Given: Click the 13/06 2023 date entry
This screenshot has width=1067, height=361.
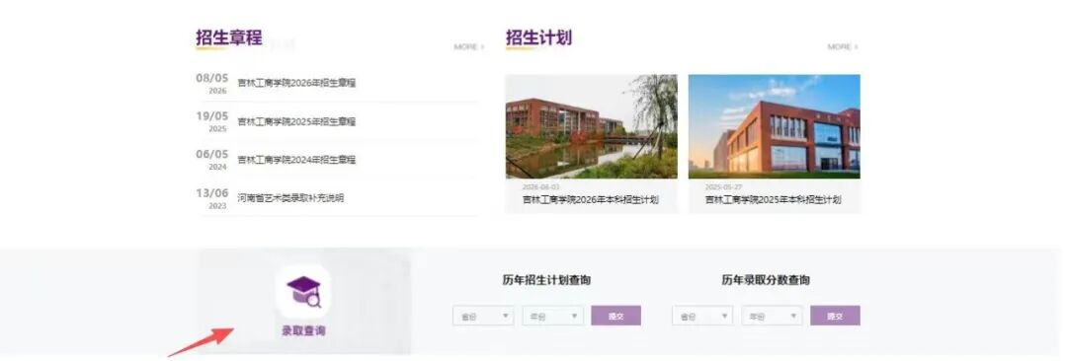Looking at the screenshot, I should [x=212, y=198].
